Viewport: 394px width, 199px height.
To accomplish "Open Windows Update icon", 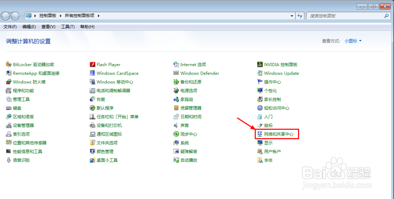I will coord(260,73).
